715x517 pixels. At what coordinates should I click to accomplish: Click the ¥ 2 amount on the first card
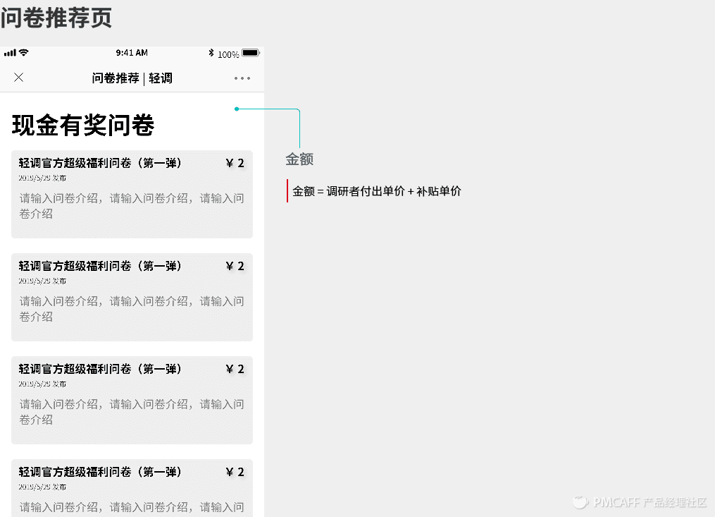pos(235,163)
